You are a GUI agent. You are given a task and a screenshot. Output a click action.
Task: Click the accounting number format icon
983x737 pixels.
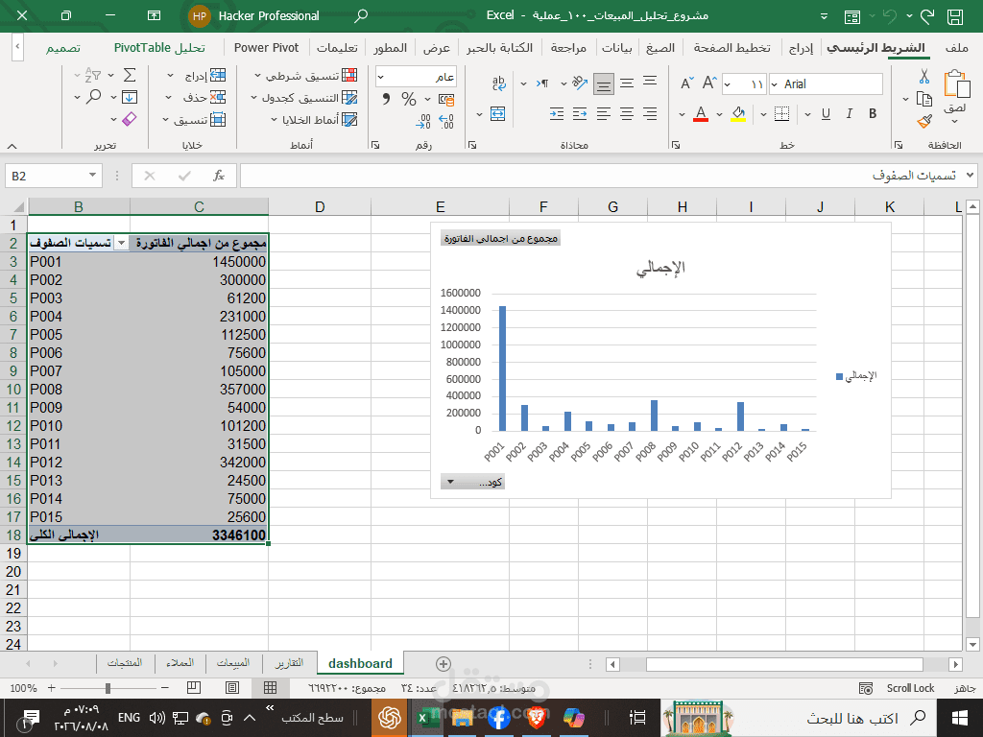(446, 99)
